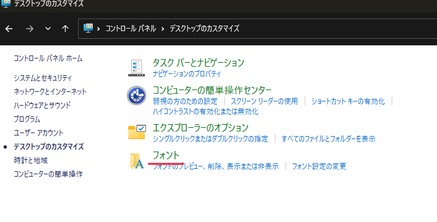
Task: Click the Back navigation arrow
Action: click(x=9, y=29)
